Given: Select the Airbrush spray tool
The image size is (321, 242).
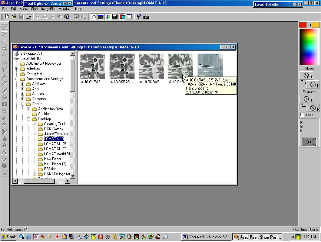Looking at the screenshot, I should pyautogui.click(x=4, y=139).
